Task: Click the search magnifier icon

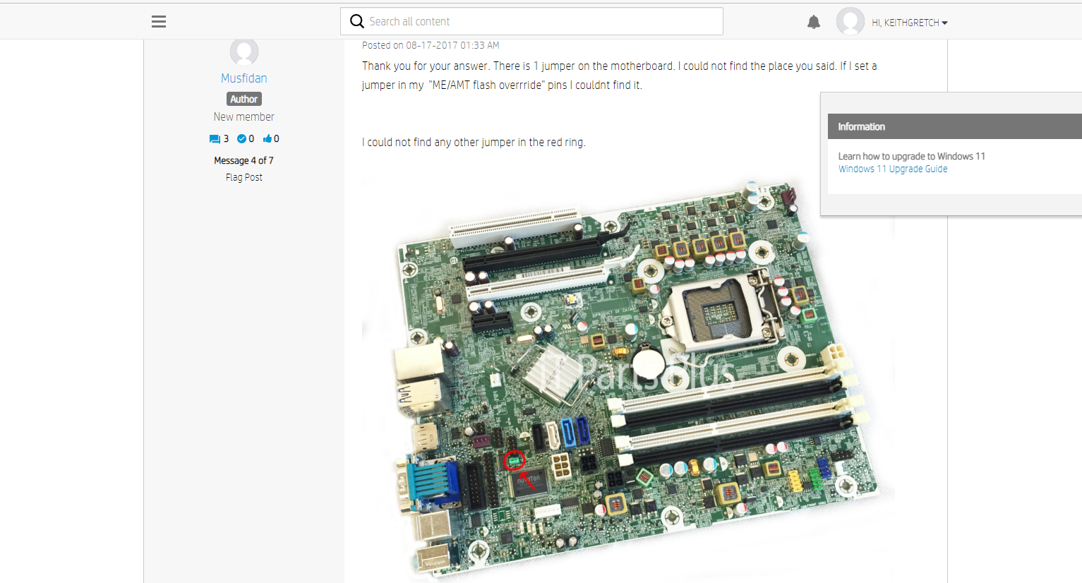Action: click(357, 21)
